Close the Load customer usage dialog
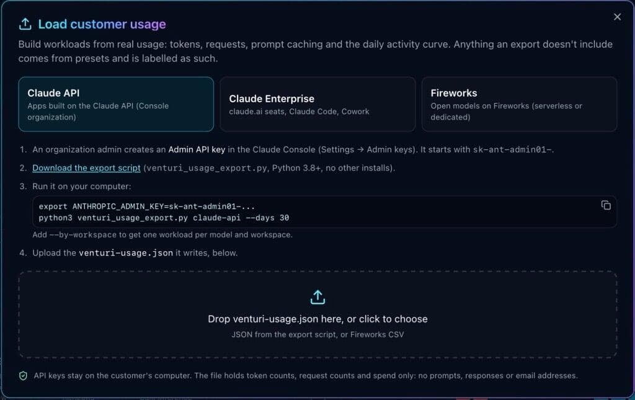Image resolution: width=635 pixels, height=400 pixels. coord(617,17)
